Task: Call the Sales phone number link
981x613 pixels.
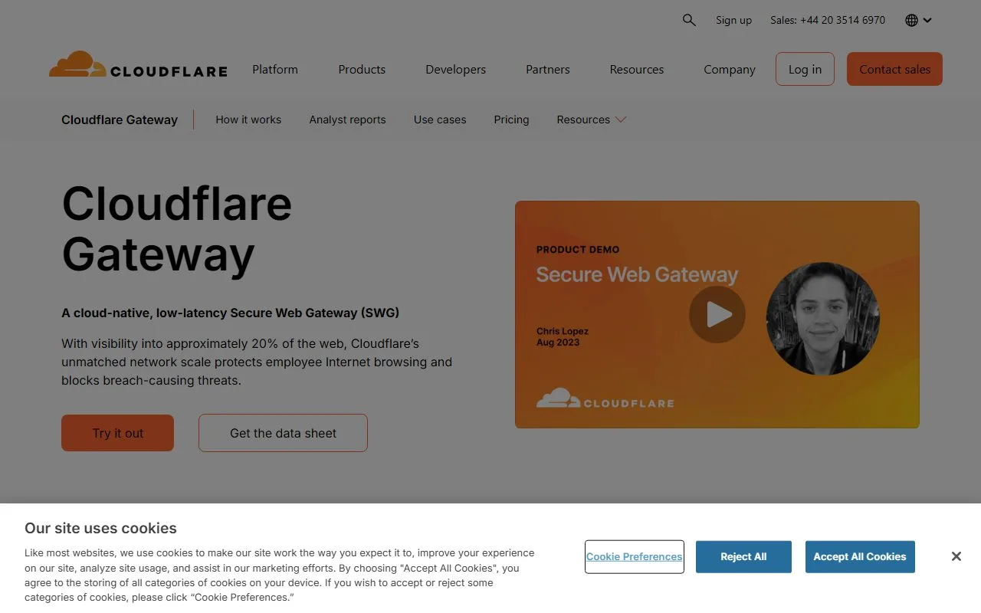Action: point(828,20)
